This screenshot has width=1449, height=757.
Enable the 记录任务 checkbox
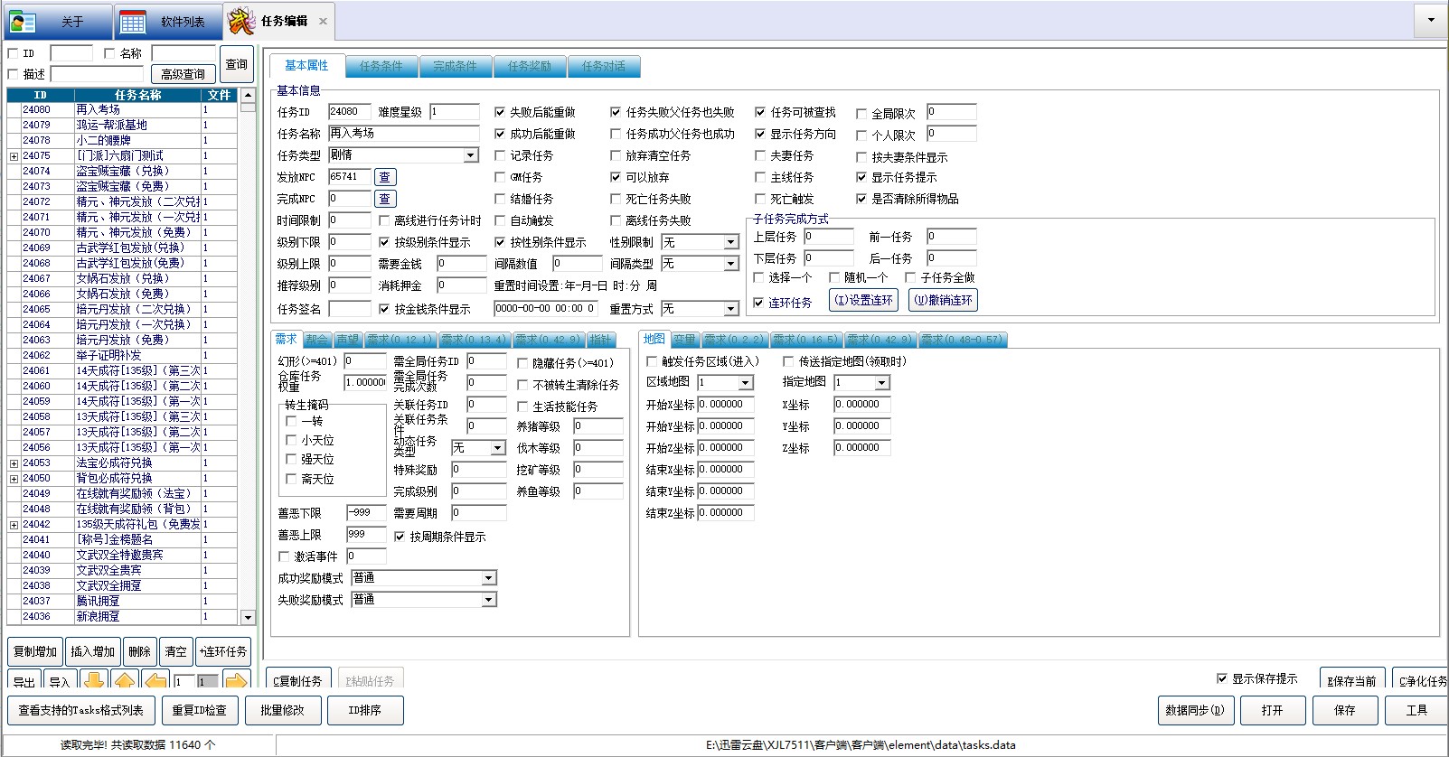pyautogui.click(x=500, y=155)
